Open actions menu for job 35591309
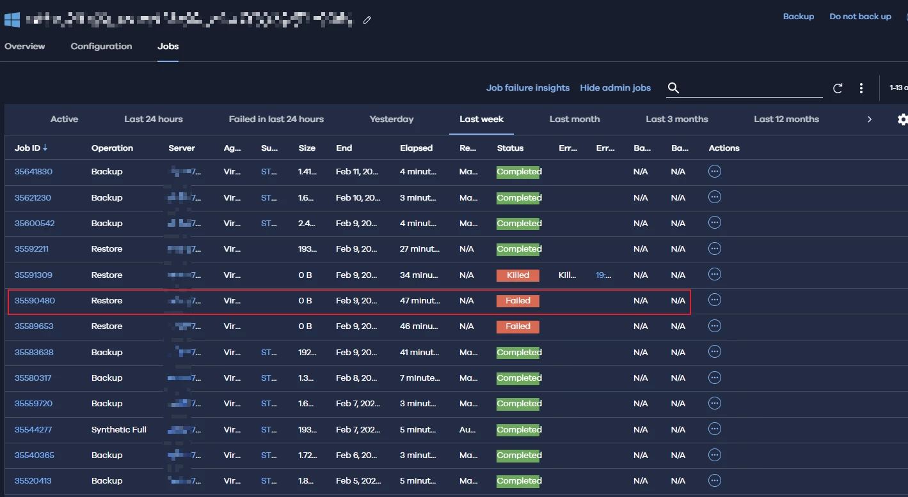The width and height of the screenshot is (908, 497). click(715, 275)
